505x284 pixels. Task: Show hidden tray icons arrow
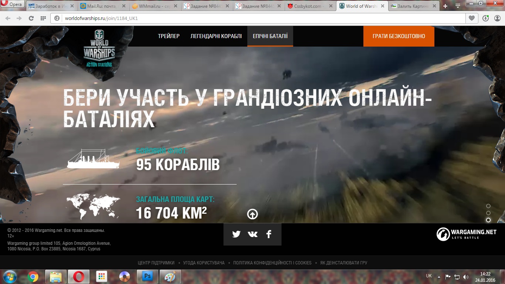click(x=439, y=277)
